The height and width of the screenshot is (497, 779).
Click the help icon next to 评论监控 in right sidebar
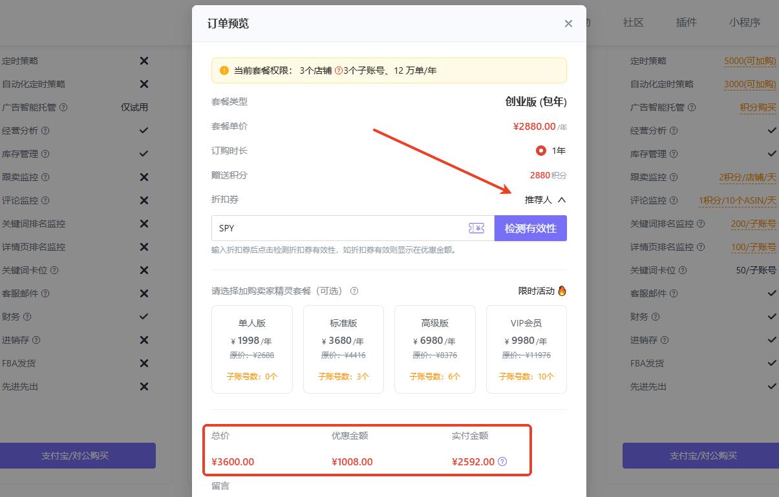674,200
